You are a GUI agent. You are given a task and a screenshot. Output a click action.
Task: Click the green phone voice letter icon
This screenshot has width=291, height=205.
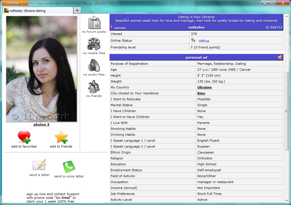(69, 166)
